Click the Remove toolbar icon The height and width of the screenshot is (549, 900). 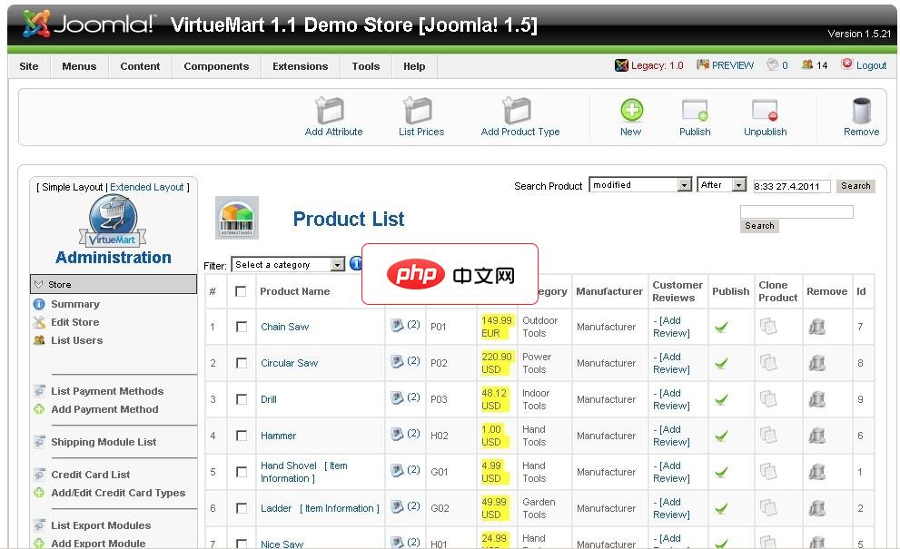[859, 112]
